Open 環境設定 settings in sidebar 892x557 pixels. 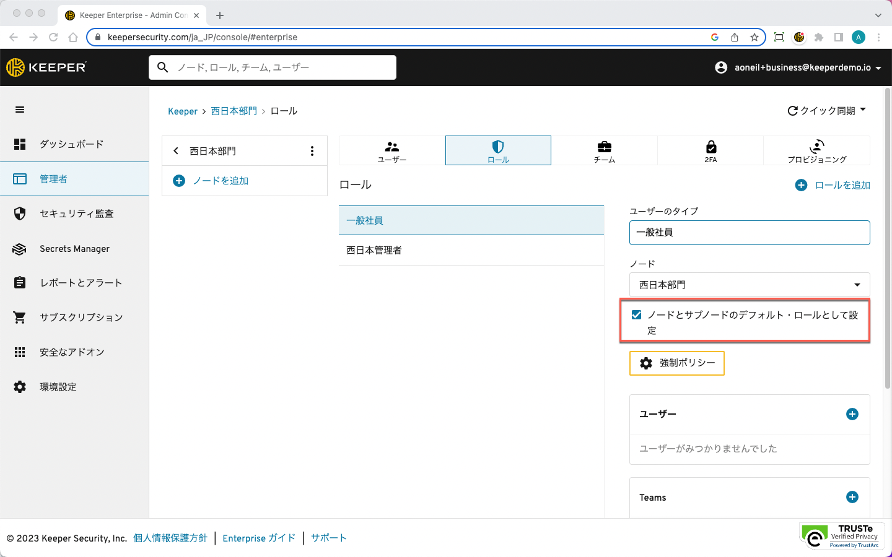[x=58, y=387]
